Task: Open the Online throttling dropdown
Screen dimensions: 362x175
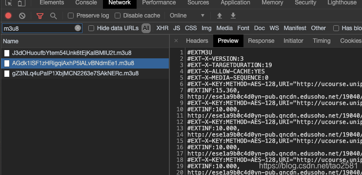Action: 187,16
